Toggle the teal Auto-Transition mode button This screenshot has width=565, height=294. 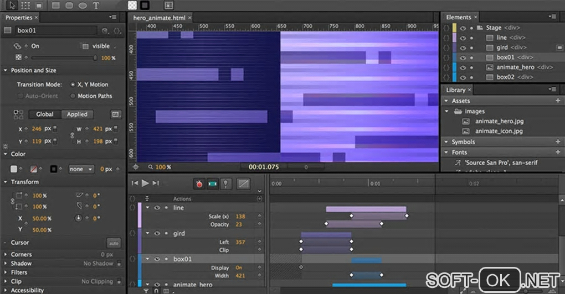212,183
